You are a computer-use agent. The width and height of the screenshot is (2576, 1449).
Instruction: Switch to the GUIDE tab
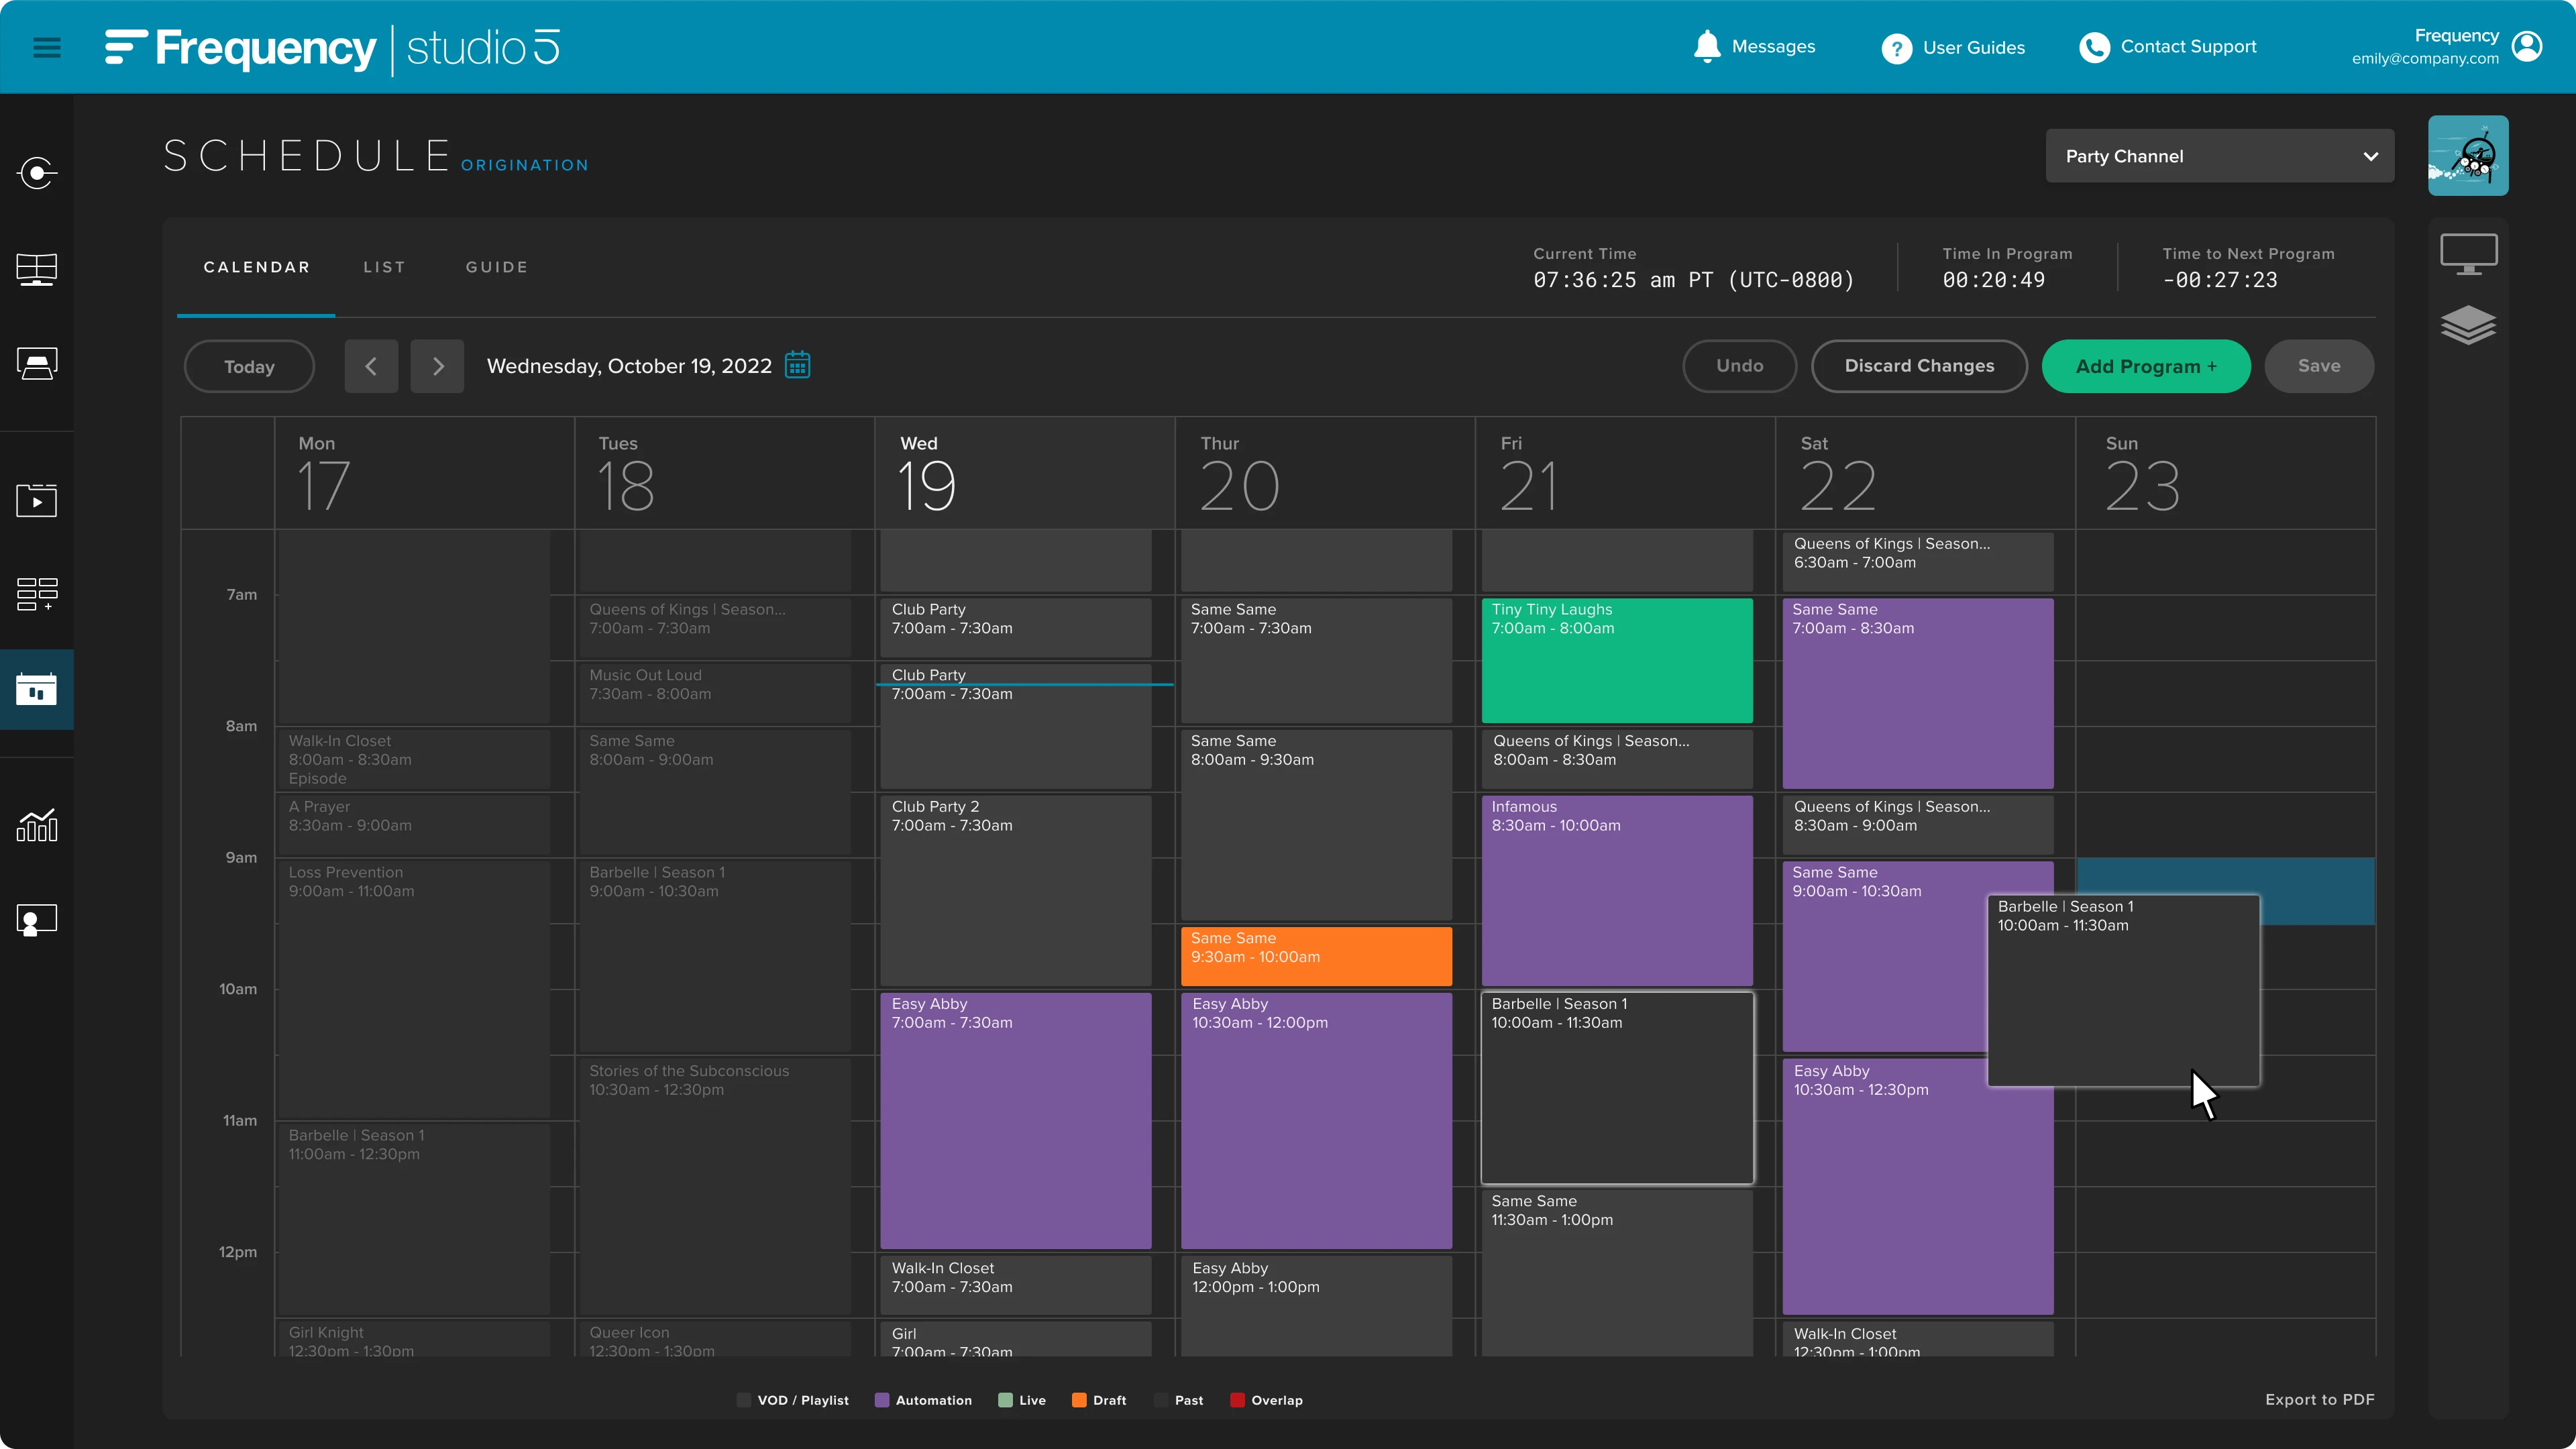[496, 267]
